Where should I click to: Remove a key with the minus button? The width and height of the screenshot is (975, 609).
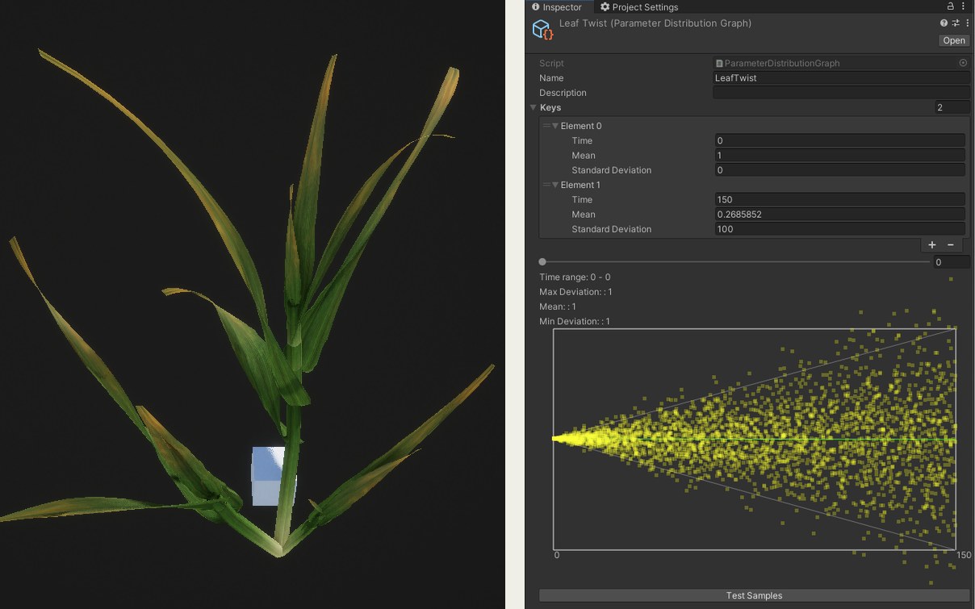(951, 244)
